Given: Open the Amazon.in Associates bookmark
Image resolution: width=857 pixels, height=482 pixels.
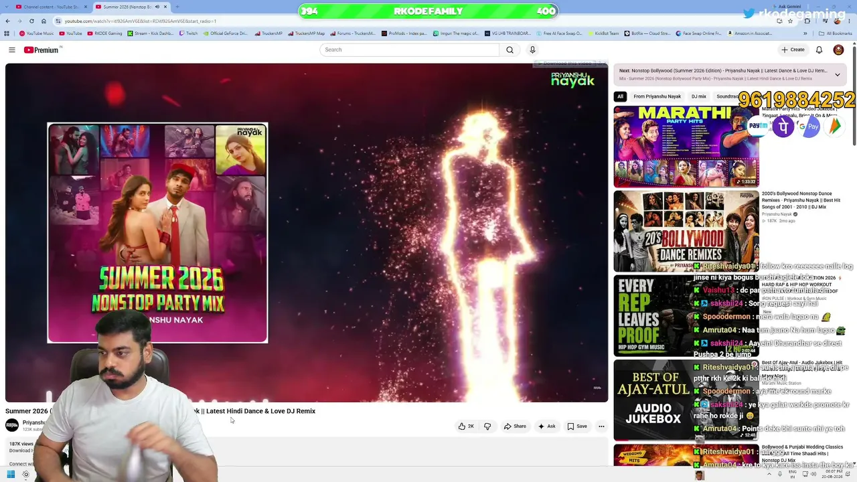Looking at the screenshot, I should pos(749,33).
